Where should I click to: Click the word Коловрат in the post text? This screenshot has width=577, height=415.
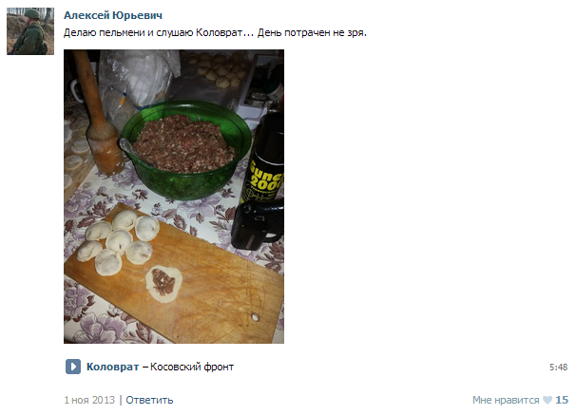coord(219,32)
